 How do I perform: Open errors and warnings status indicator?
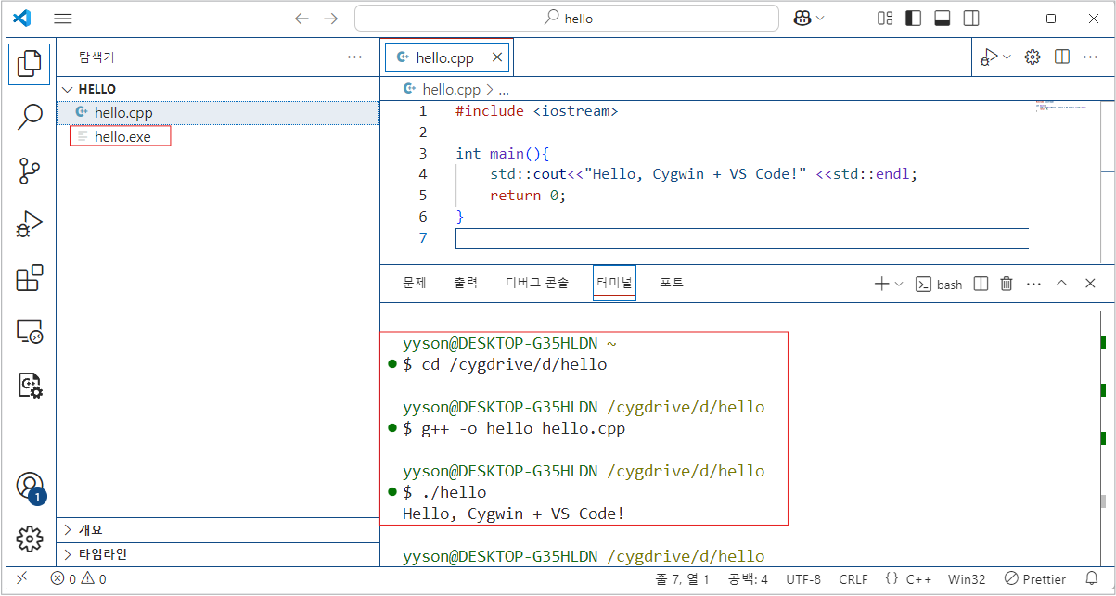(x=78, y=578)
